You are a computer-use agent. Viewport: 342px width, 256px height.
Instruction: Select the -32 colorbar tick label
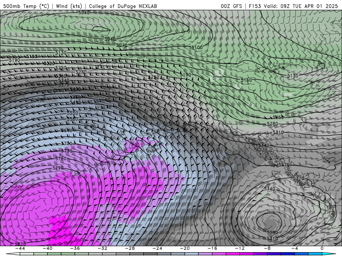click(x=102, y=248)
